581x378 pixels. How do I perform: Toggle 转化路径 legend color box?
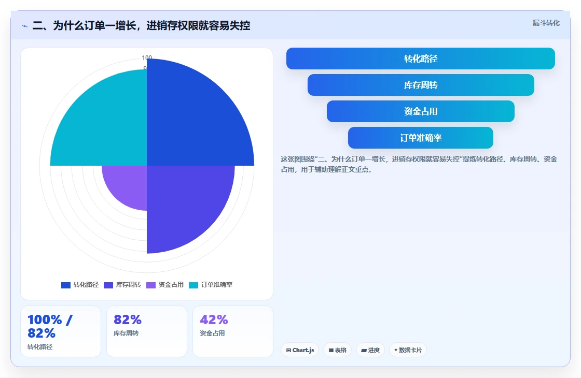click(x=65, y=285)
